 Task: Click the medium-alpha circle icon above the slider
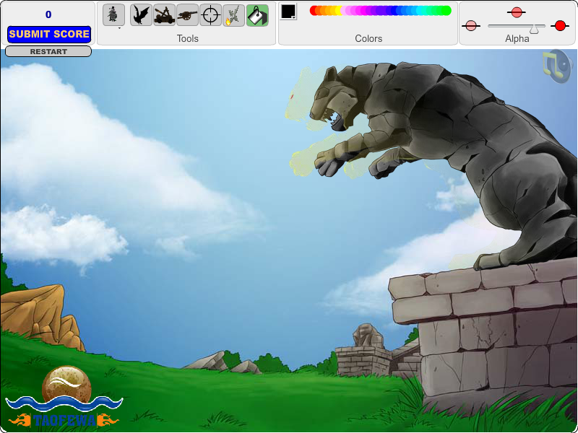(517, 12)
